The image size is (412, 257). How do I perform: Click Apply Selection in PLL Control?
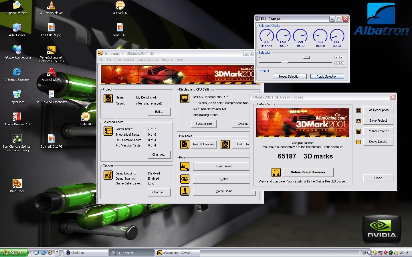(327, 77)
